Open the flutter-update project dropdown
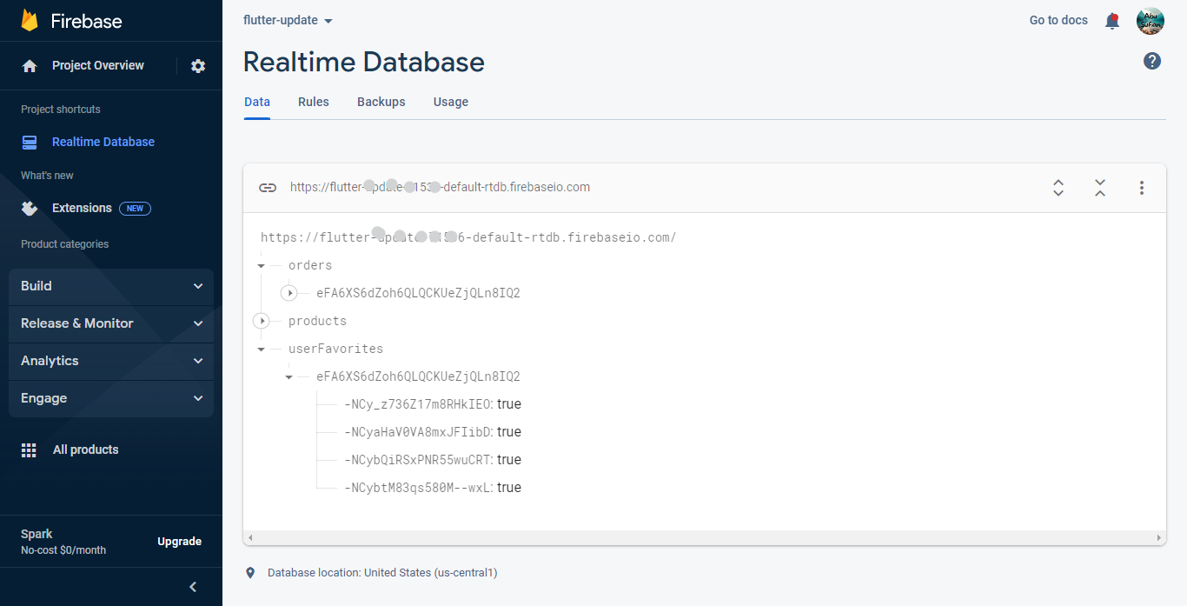Image resolution: width=1187 pixels, height=606 pixels. [288, 20]
